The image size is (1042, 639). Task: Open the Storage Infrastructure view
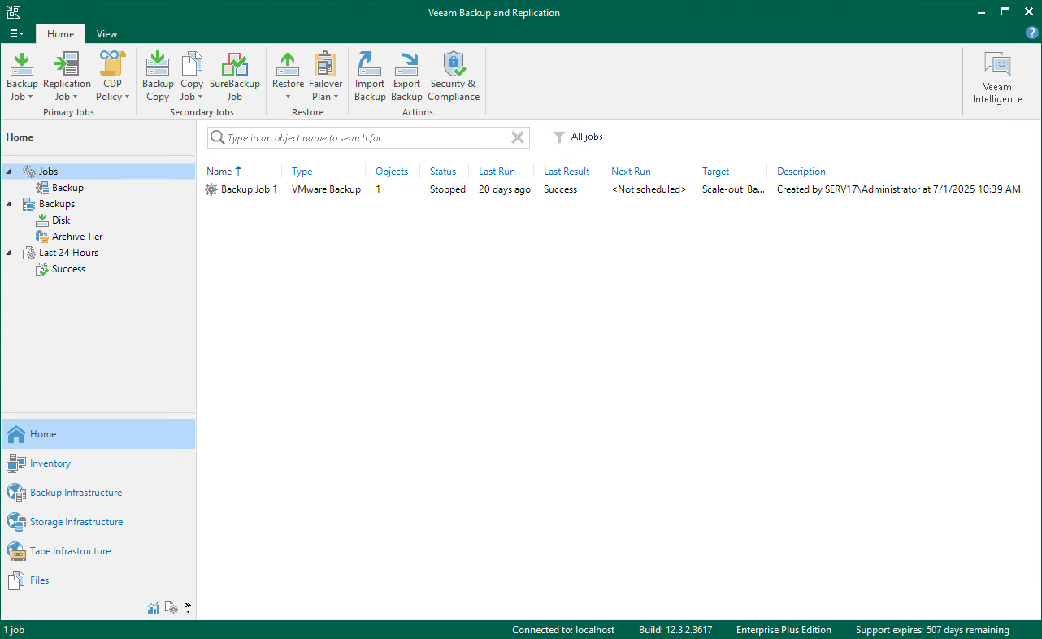(98, 522)
